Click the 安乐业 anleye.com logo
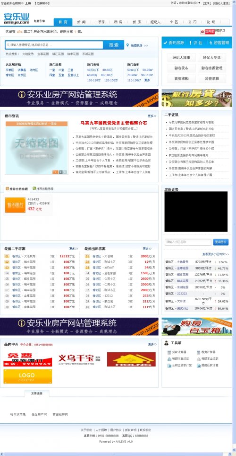This screenshot has height=456, width=236. [x=17, y=18]
